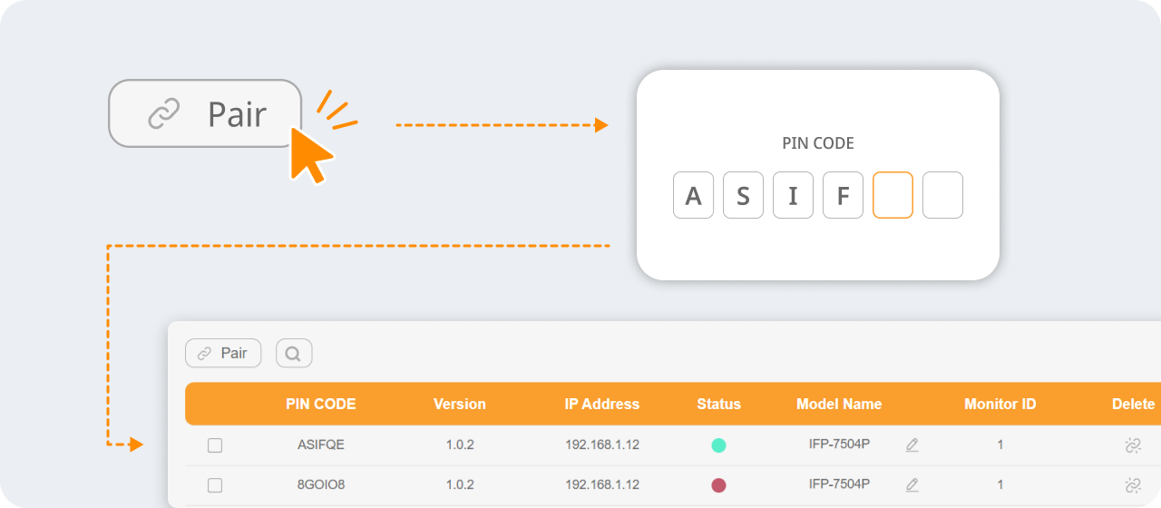Focus the fifth PIN code box

tap(893, 196)
